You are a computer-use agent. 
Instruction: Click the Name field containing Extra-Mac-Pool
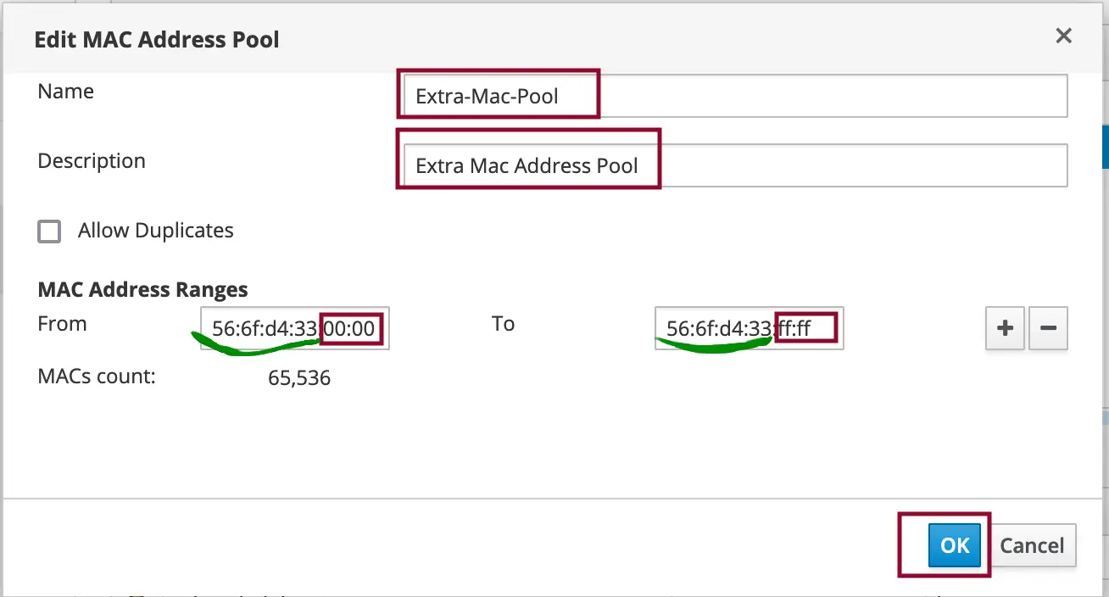(x=734, y=96)
